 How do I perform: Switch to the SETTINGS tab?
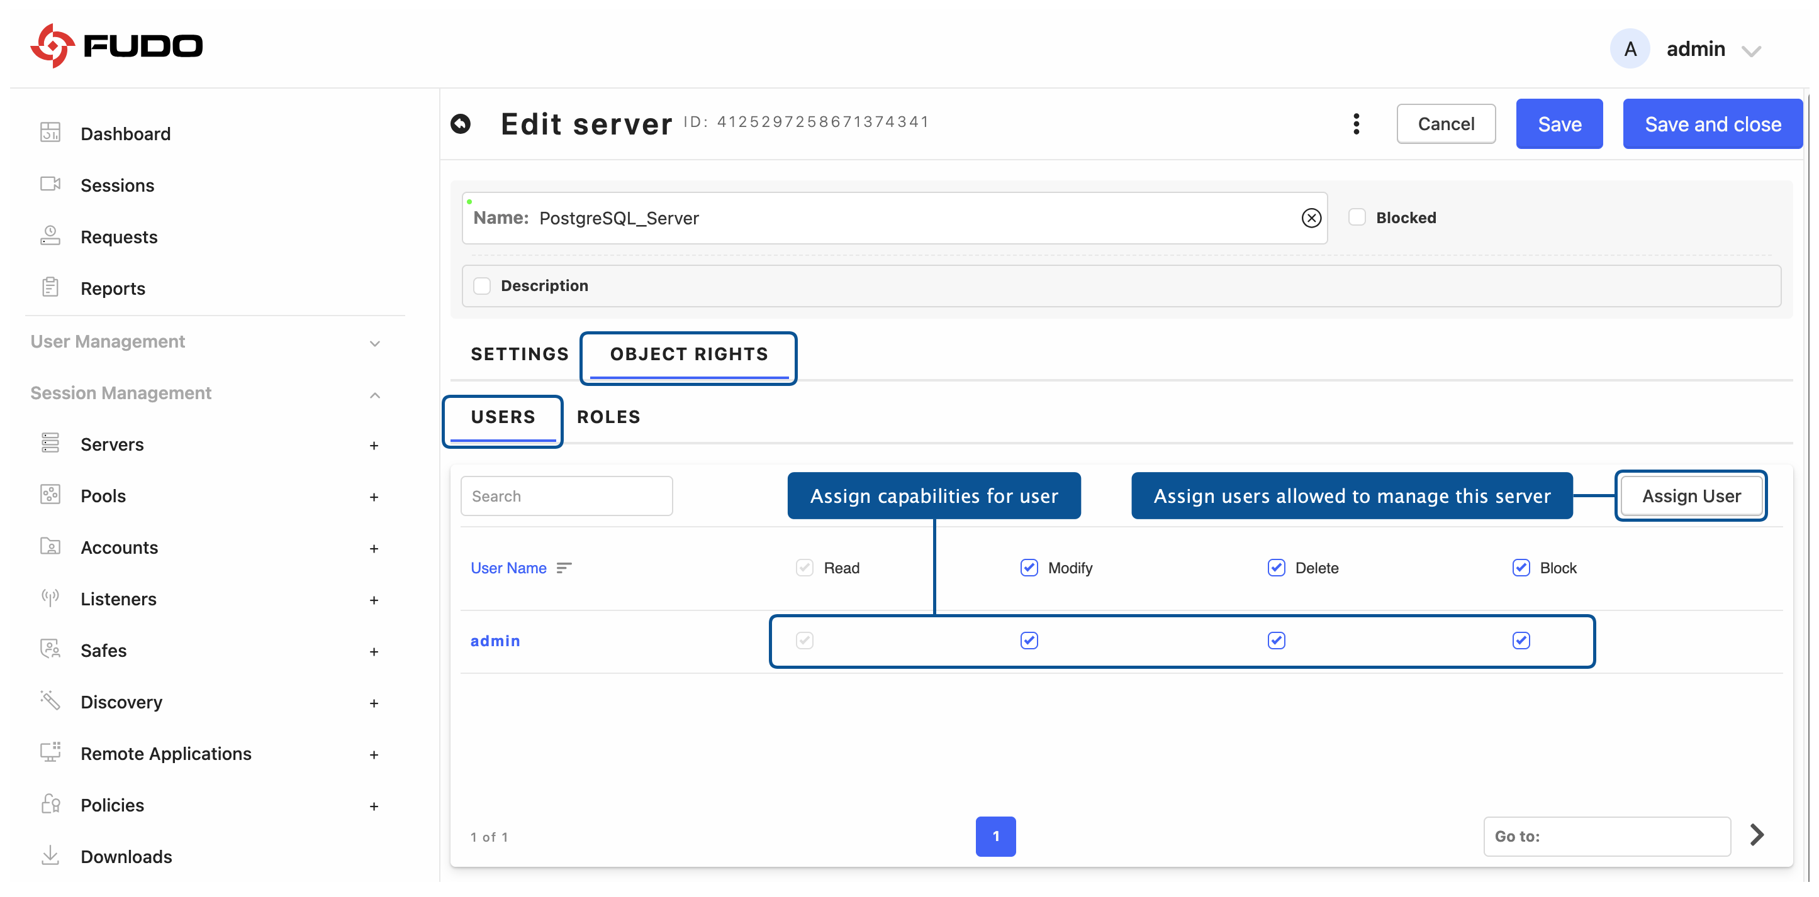(x=520, y=354)
